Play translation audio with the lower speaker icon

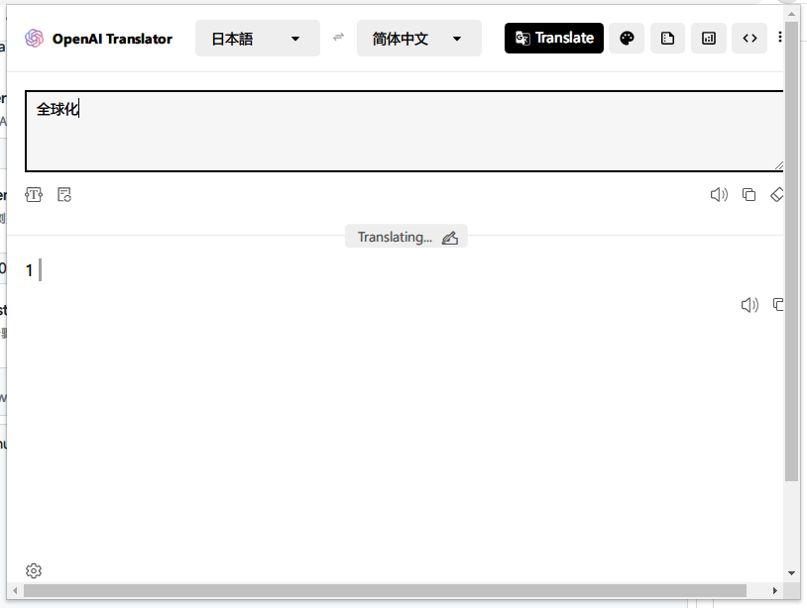tap(749, 304)
